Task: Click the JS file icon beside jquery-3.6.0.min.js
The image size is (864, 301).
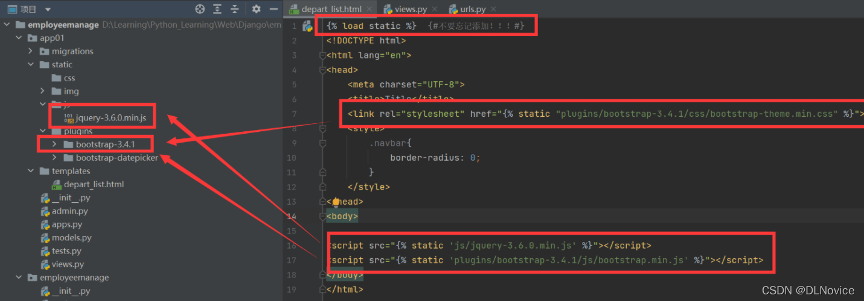Action: coord(68,118)
